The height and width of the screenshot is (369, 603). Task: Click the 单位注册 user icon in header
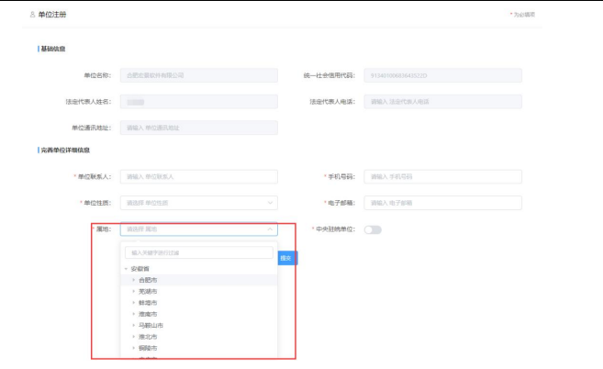[x=32, y=16]
